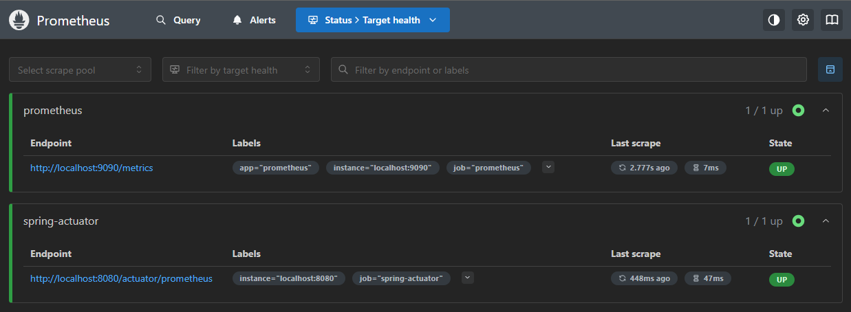Click the green health ring for prometheus pool
Image resolution: width=851 pixels, height=312 pixels.
pyautogui.click(x=798, y=110)
